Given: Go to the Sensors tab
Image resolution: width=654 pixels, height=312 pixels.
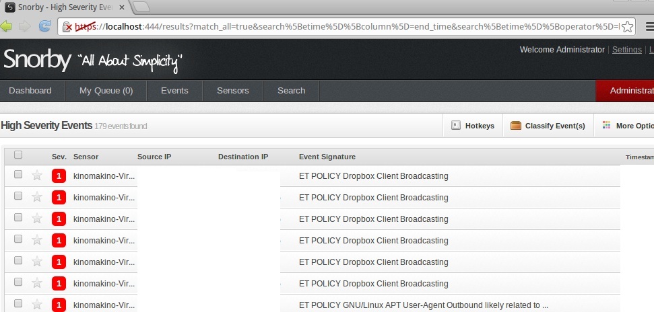Looking at the screenshot, I should pos(232,91).
